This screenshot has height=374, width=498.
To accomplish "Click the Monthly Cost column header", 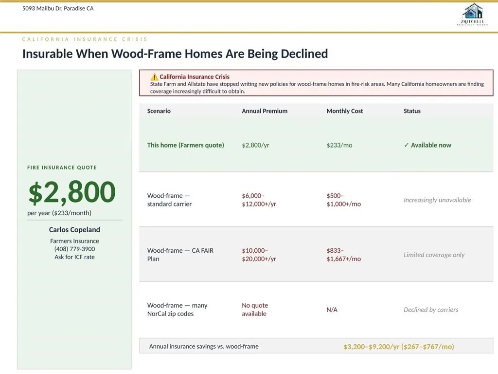I will [344, 111].
